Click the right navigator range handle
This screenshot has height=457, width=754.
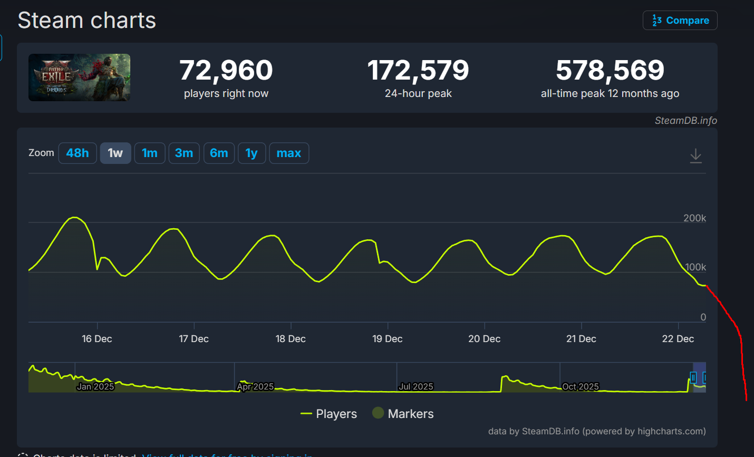[704, 377]
